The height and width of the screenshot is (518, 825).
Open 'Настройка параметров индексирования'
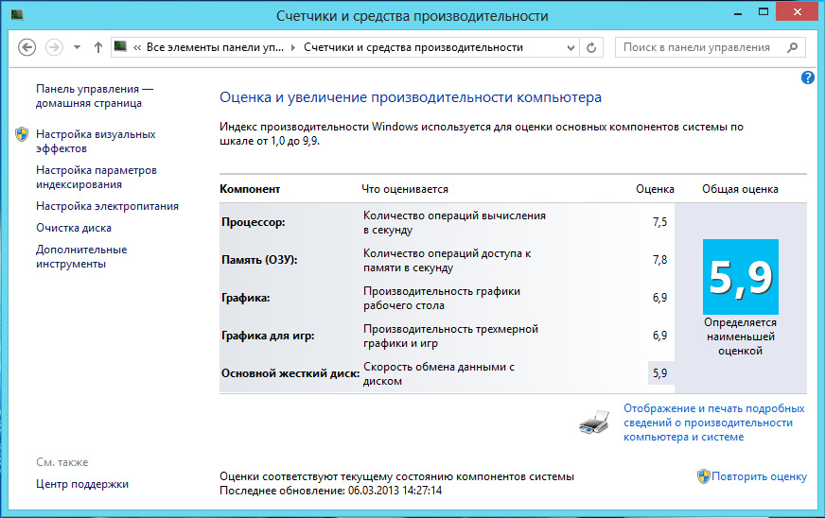(97, 177)
